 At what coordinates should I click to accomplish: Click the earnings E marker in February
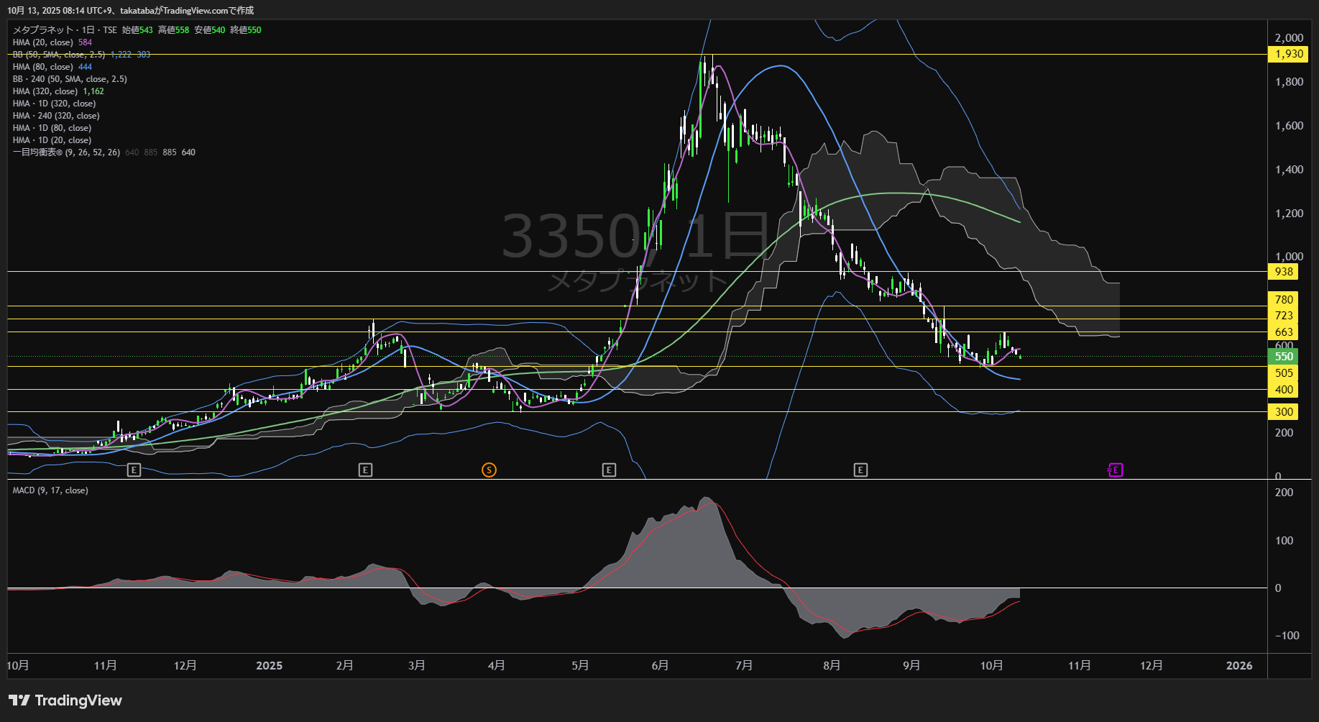(x=365, y=470)
